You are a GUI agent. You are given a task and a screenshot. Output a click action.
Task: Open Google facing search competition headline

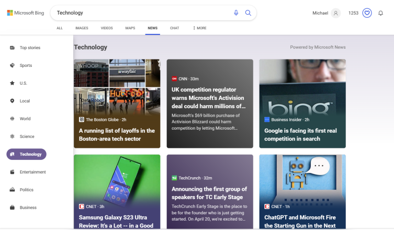(300, 134)
